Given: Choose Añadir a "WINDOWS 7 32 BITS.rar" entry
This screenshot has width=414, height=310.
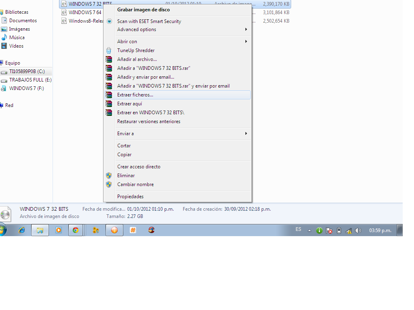Looking at the screenshot, I should pos(154,68).
